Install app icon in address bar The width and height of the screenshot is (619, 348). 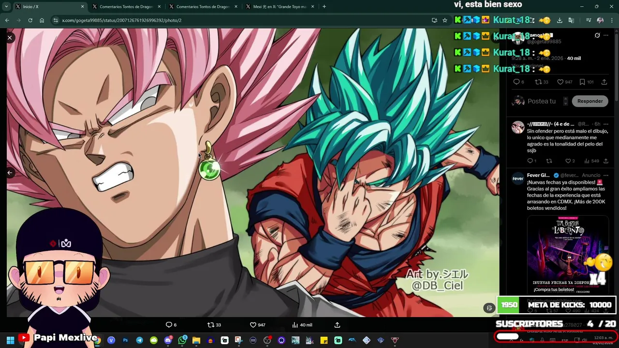(x=434, y=20)
